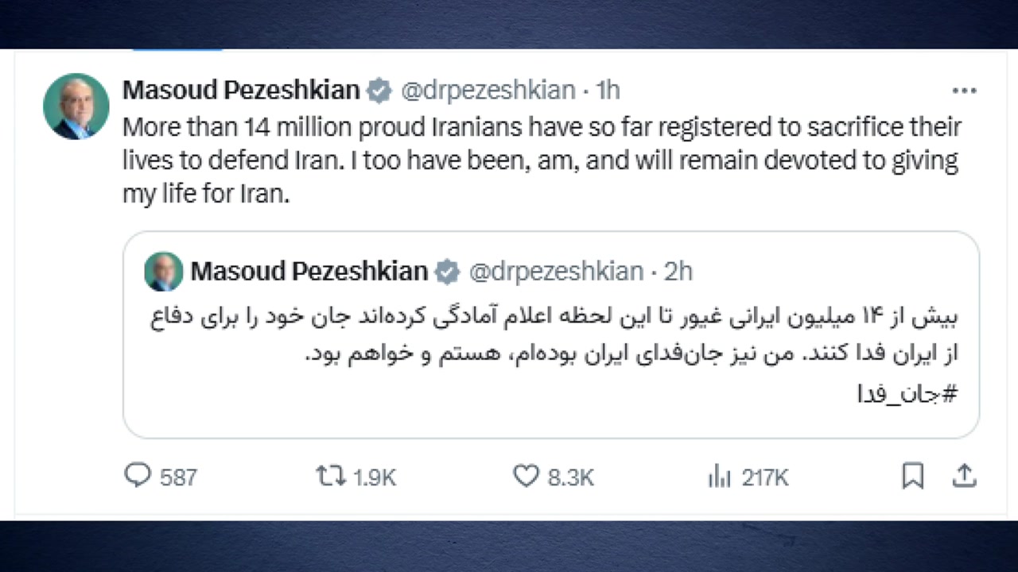Open the large profile avatar of the main tweet

click(76, 106)
